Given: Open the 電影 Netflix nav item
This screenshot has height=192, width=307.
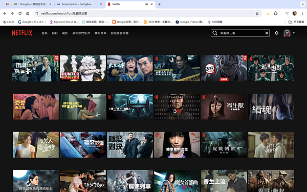Looking at the screenshot, I should [x=65, y=33].
